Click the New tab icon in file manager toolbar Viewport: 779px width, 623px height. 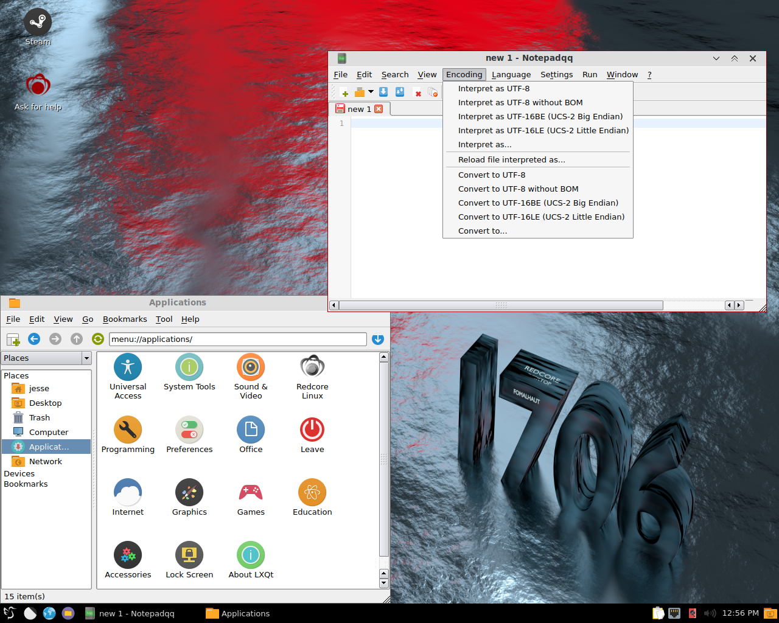[13, 339]
